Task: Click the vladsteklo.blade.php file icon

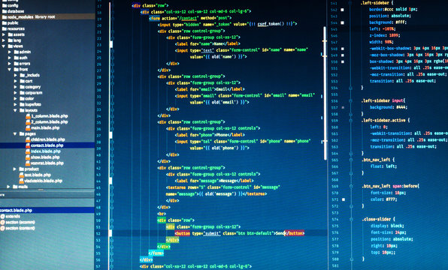Action: tap(22, 181)
